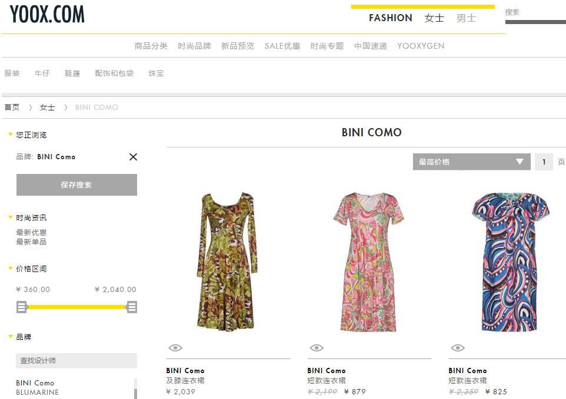The width and height of the screenshot is (566, 399).
Task: Focus the 查找设计师 brand search field
Action: point(76,361)
